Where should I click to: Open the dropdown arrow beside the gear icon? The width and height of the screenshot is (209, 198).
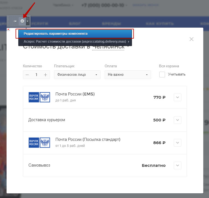28,21
